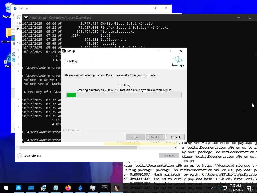The image size is (257, 193).
Task: Show hidden system tray icons
Action: coord(212,188)
